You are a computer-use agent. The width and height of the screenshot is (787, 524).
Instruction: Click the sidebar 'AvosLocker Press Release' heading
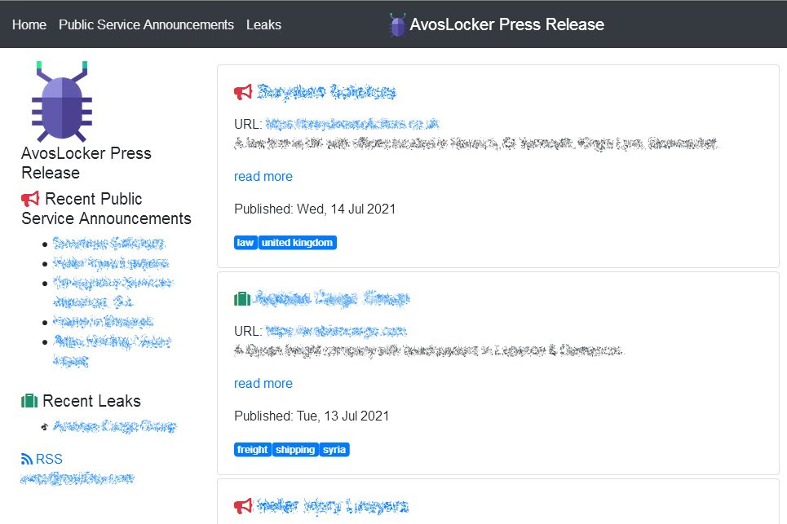click(86, 163)
